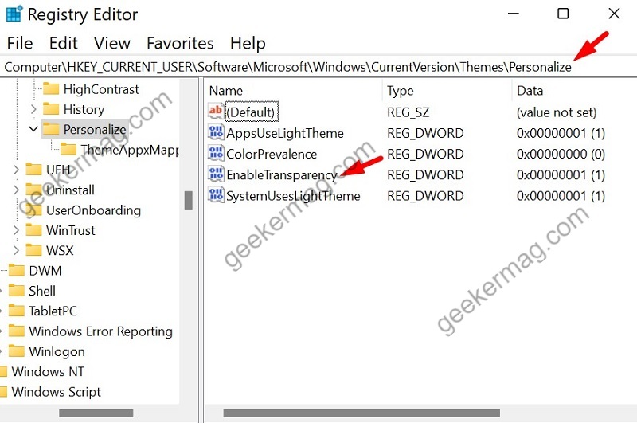Click the Winlogon folder icon
This screenshot has height=423, width=637.
pos(17,351)
